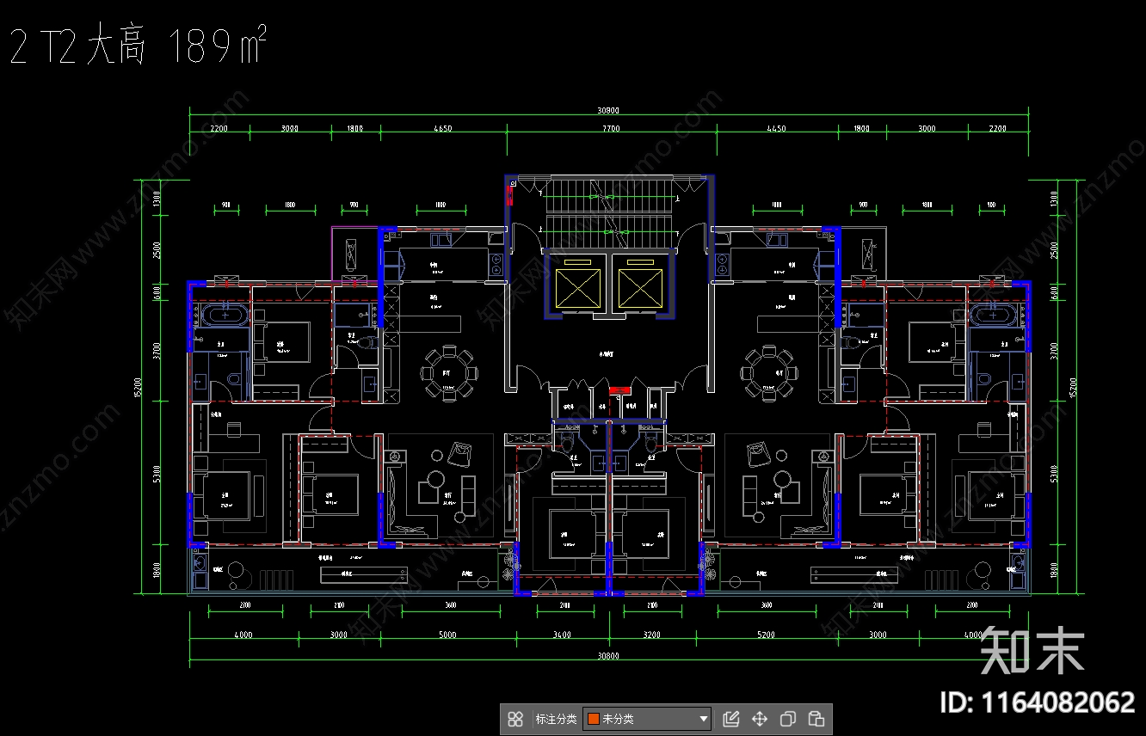The height and width of the screenshot is (736, 1146).
Task: Open the 标注分类 dropdown showing 未分类
Action: [x=647, y=719]
